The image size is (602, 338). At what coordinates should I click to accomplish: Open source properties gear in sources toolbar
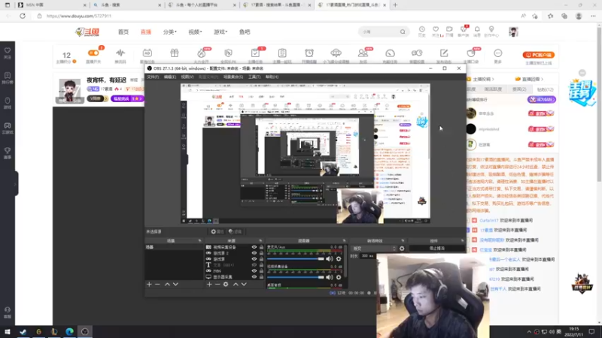tap(226, 285)
